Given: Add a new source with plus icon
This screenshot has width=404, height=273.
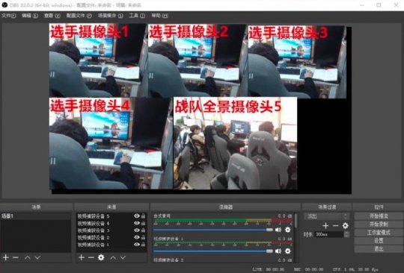Looking at the screenshot, I should 82,257.
